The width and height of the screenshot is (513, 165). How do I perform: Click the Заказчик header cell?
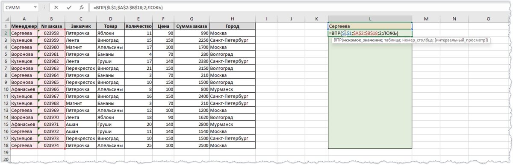click(x=80, y=26)
